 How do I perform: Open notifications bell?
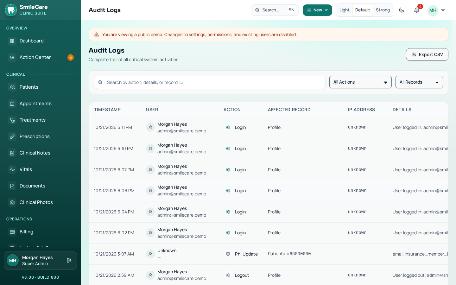pyautogui.click(x=417, y=10)
